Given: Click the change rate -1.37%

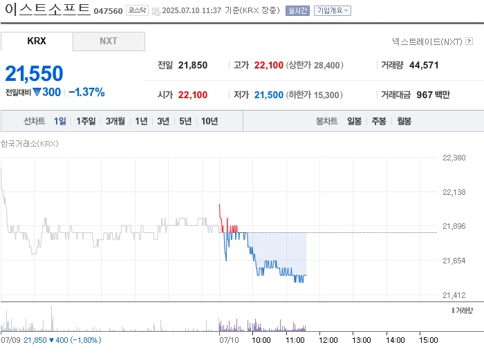Looking at the screenshot, I should click(86, 92).
